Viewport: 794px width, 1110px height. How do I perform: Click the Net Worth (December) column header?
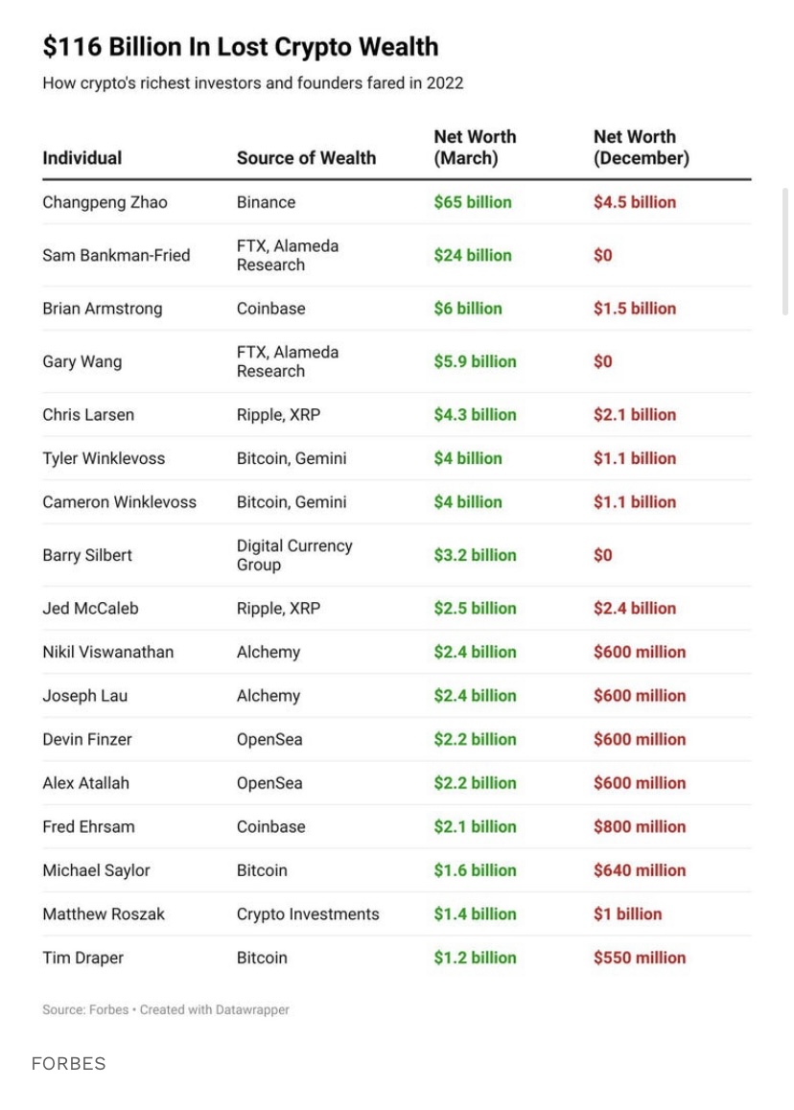(x=641, y=148)
